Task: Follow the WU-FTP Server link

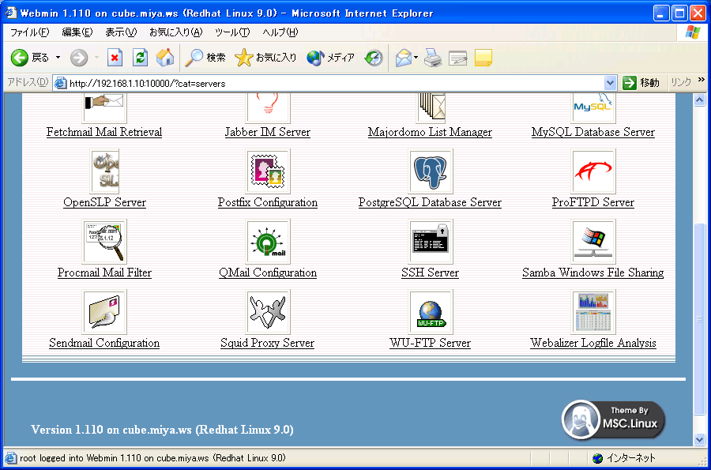Action: pyautogui.click(x=430, y=343)
